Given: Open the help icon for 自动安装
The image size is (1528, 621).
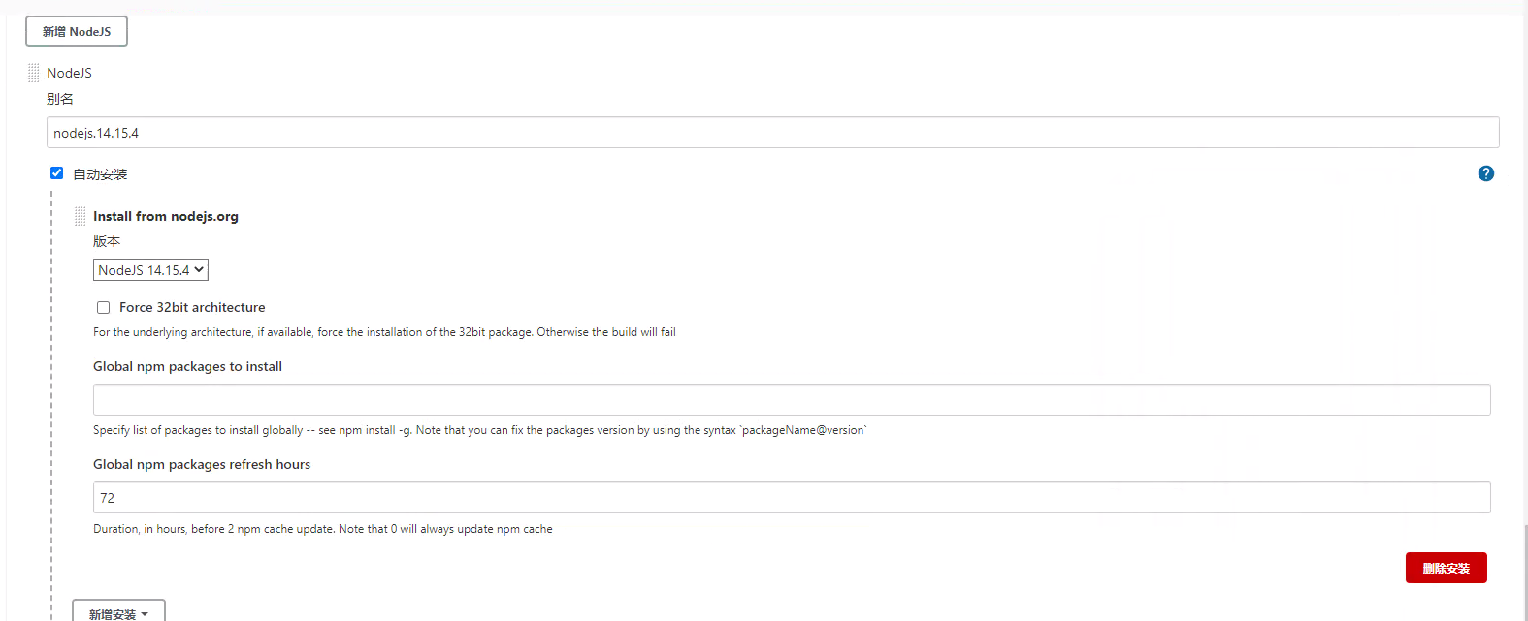Looking at the screenshot, I should pos(1485,173).
